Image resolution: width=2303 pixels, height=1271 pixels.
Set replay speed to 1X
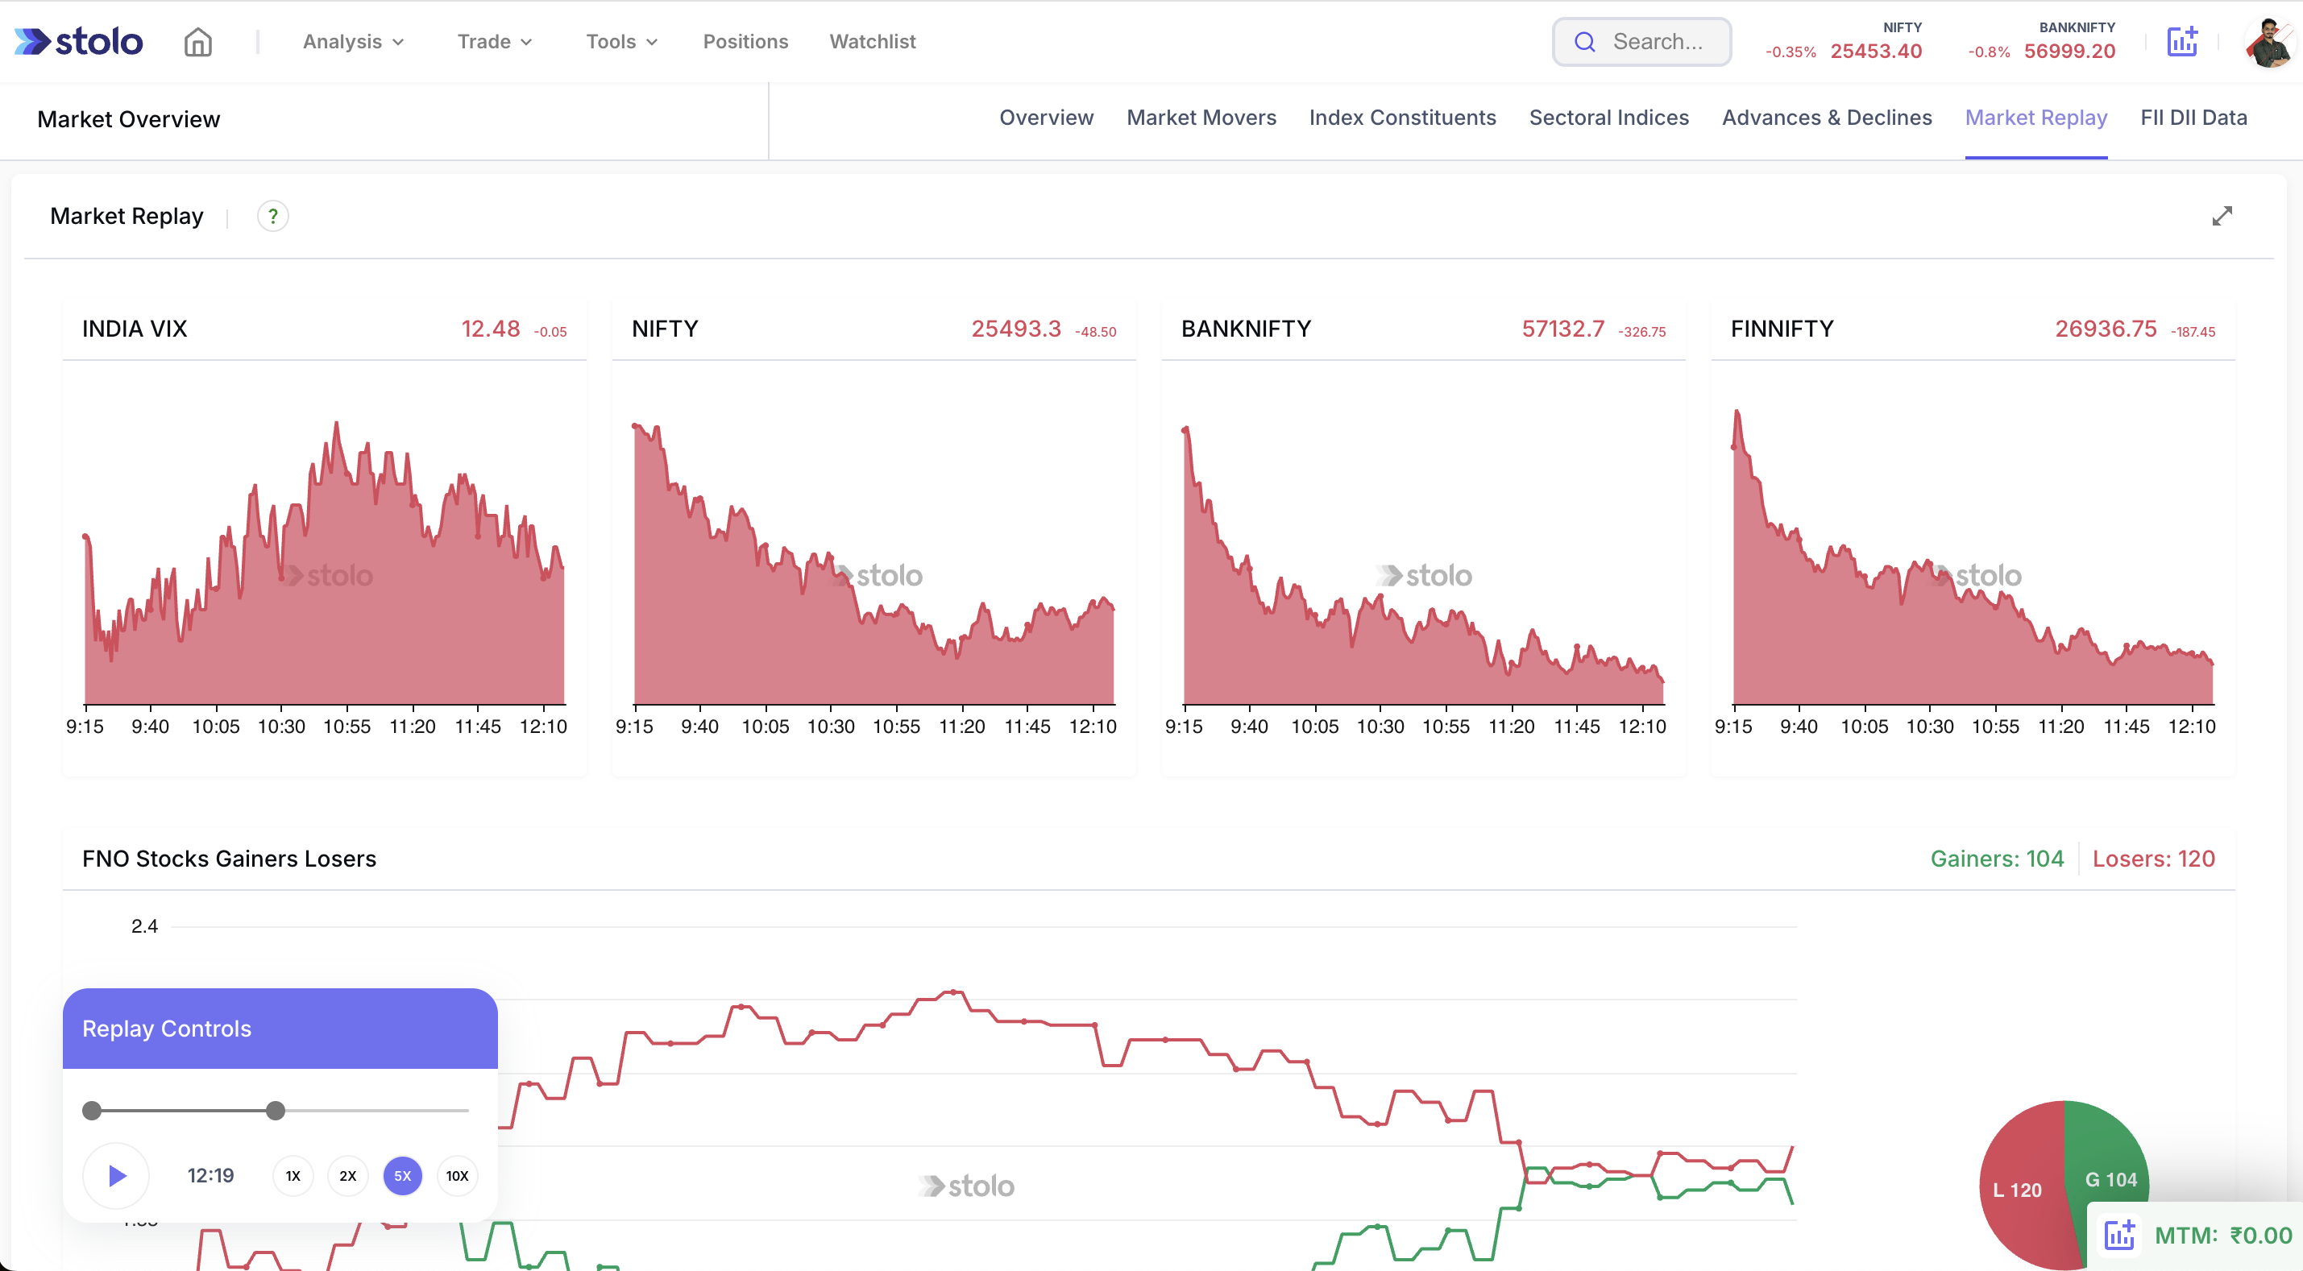(x=293, y=1175)
